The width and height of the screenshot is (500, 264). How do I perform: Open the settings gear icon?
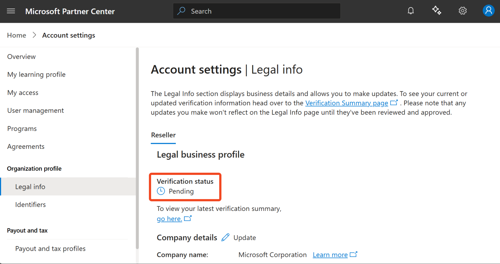click(463, 11)
